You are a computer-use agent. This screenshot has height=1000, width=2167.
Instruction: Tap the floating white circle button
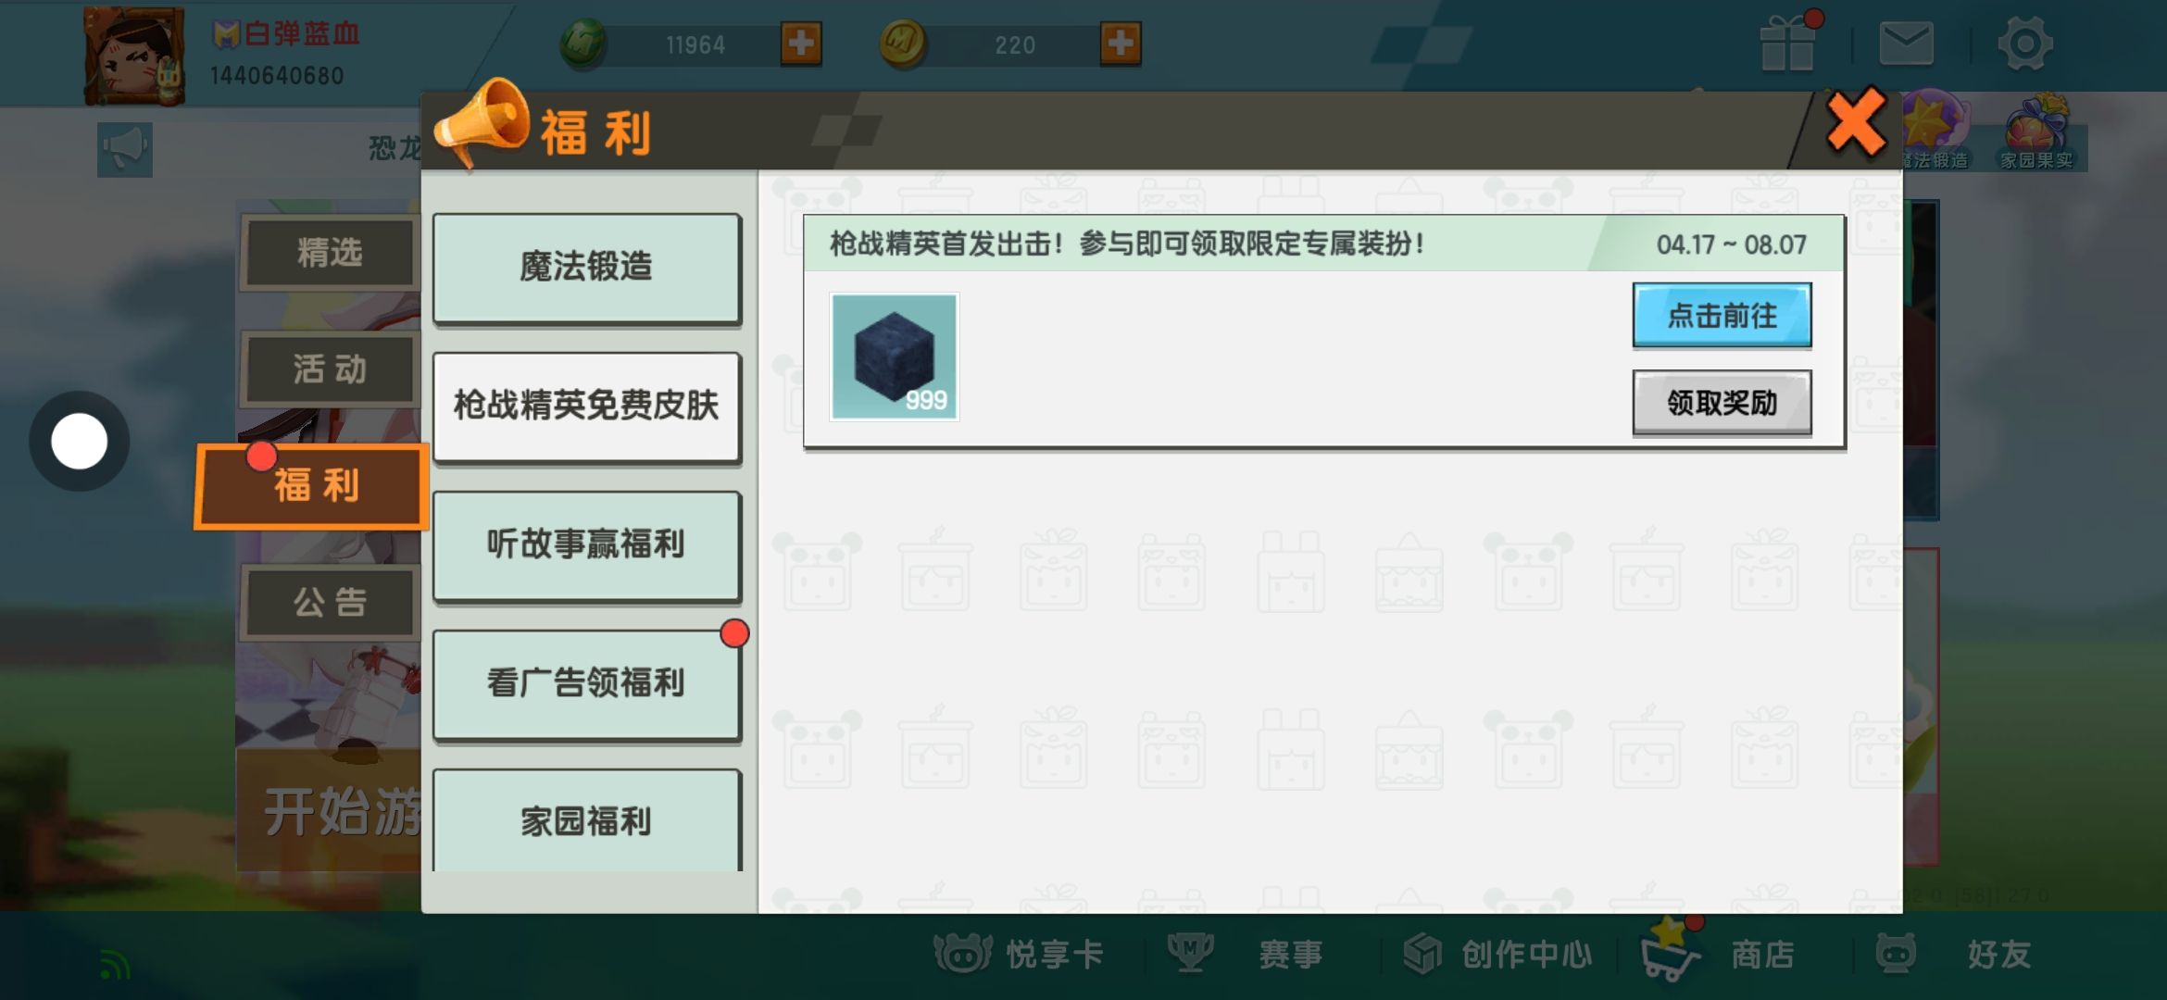pos(80,441)
